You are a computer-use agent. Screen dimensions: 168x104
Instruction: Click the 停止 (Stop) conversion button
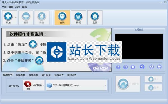[153, 79]
